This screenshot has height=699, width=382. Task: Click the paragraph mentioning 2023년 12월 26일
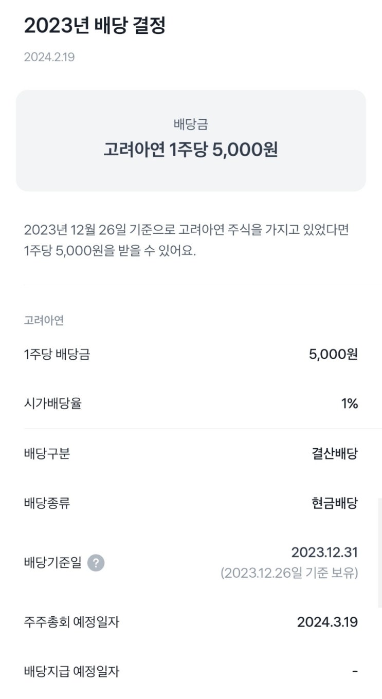(186, 241)
